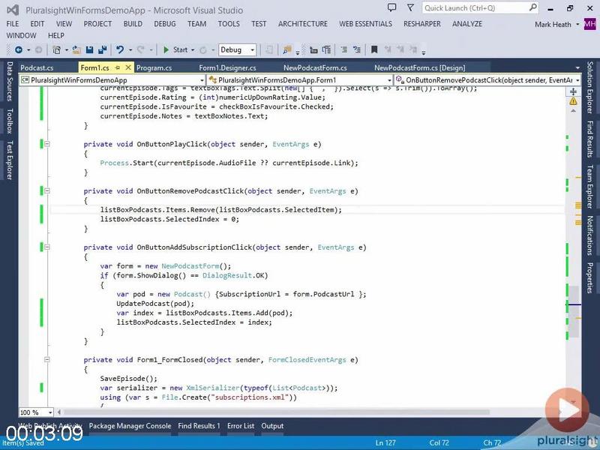Open the FILE menu
The width and height of the screenshot is (600, 450).
point(13,24)
